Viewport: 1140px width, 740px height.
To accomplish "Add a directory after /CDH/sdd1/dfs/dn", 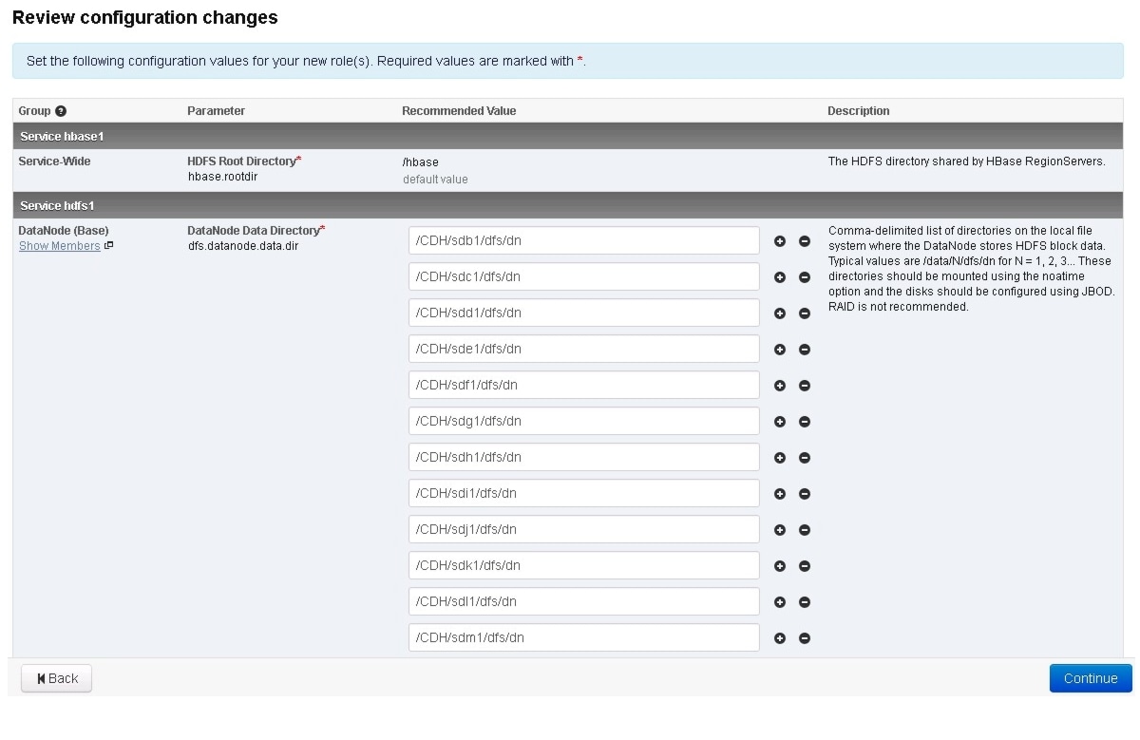I will (780, 313).
